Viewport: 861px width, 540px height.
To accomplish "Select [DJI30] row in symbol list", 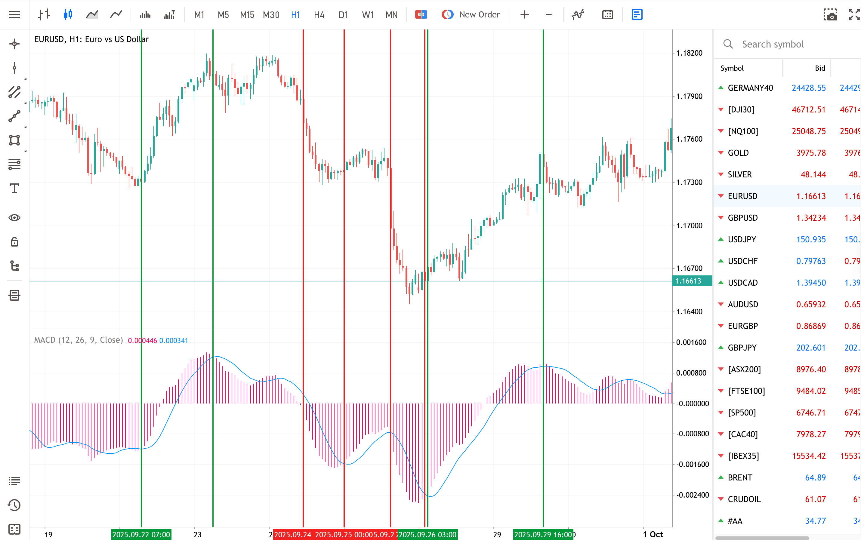I will point(787,110).
